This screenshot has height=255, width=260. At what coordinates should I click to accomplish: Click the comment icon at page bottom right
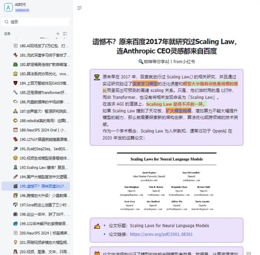[249, 253]
